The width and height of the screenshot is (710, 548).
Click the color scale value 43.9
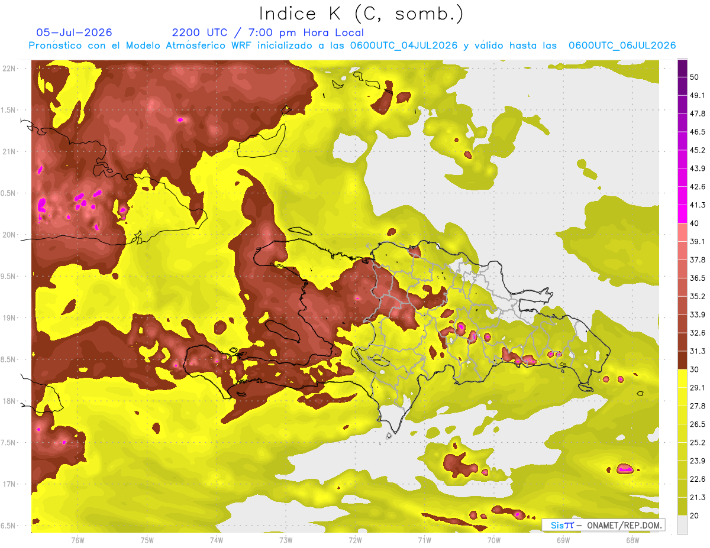click(x=698, y=168)
